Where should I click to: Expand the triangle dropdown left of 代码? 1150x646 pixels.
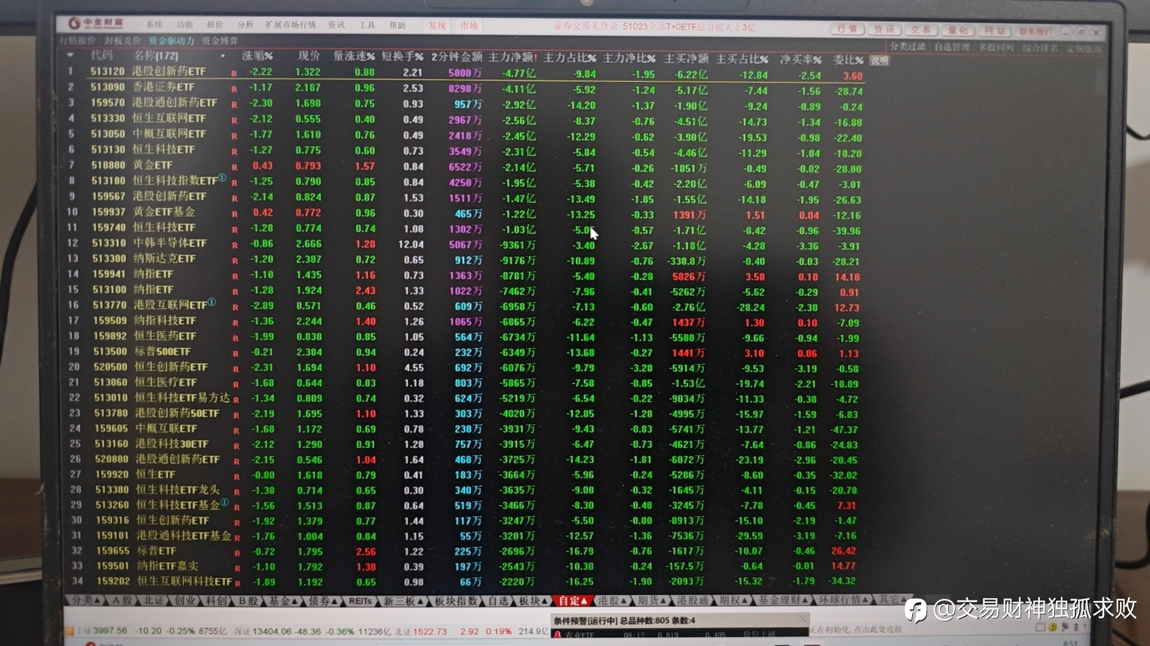point(71,55)
